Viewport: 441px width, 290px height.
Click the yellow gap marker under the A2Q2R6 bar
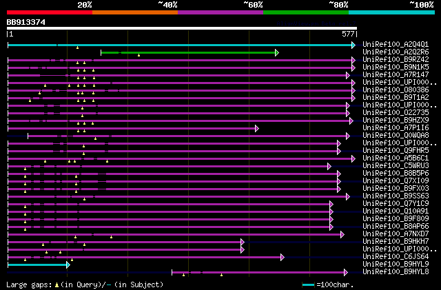pyautogui.click(x=139, y=55)
